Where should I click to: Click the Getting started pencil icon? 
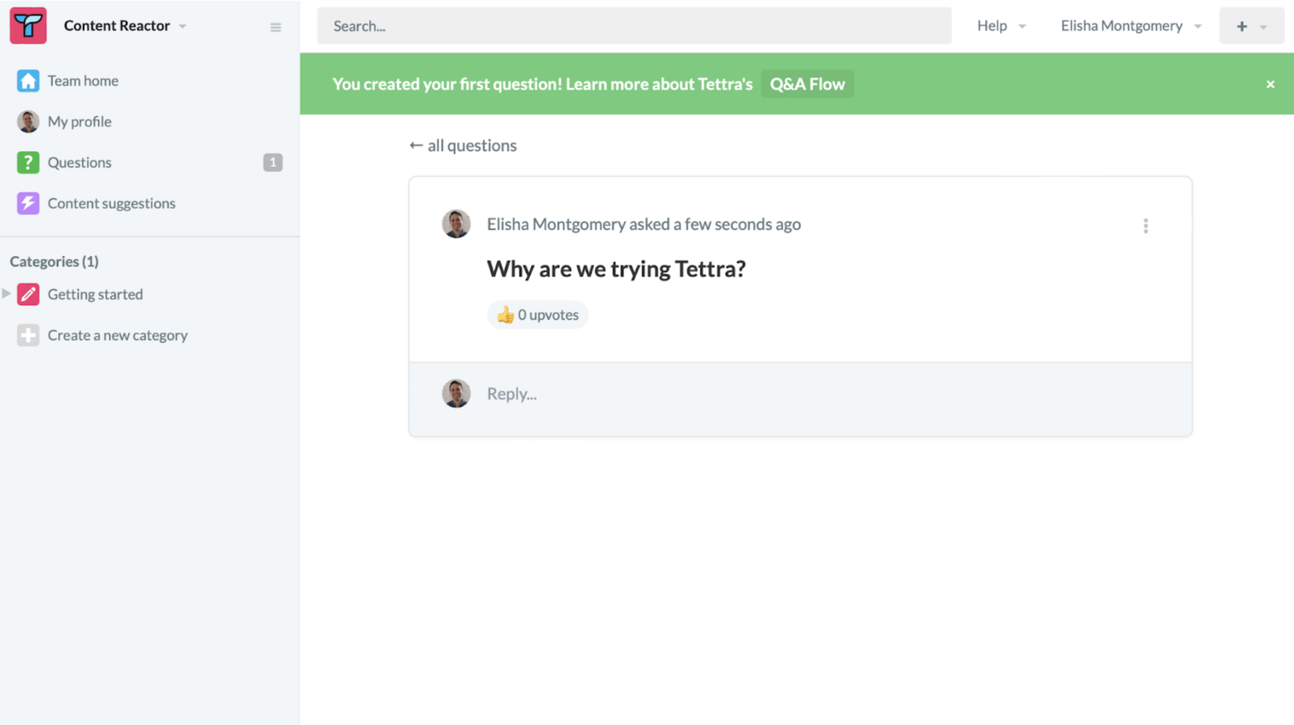point(28,294)
